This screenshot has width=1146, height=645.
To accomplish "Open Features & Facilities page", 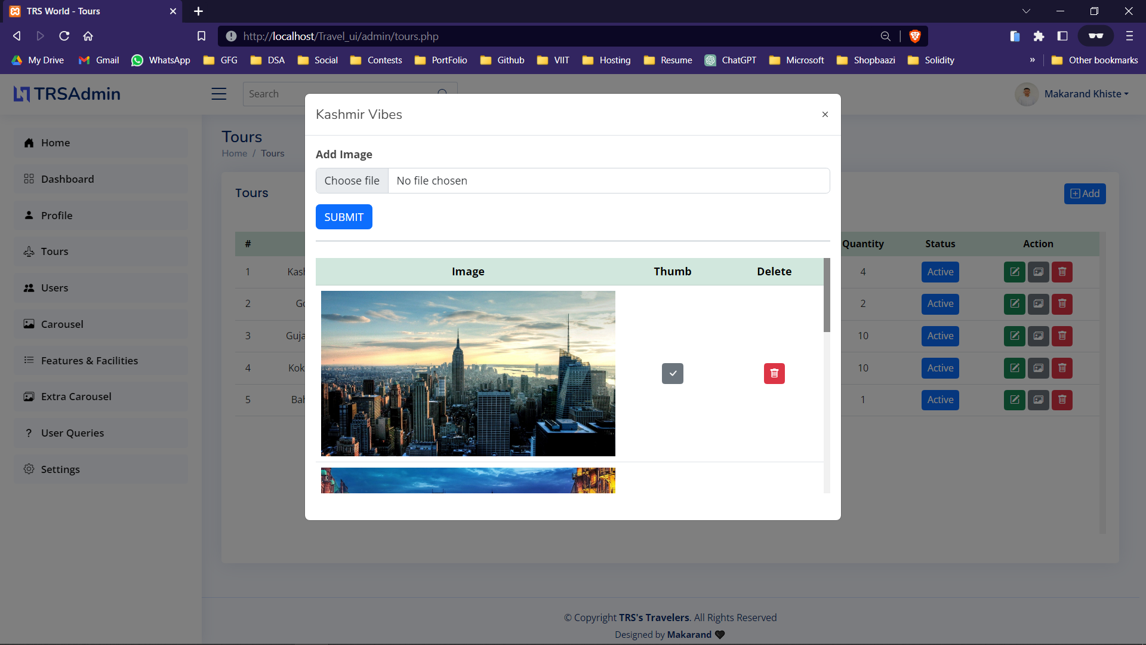I will pyautogui.click(x=101, y=361).
